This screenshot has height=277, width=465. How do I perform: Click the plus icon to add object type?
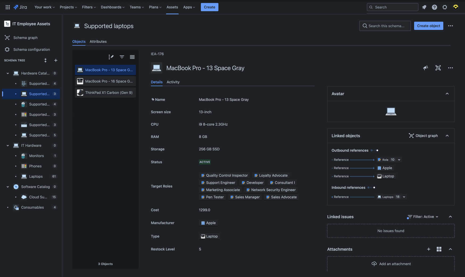point(56,60)
